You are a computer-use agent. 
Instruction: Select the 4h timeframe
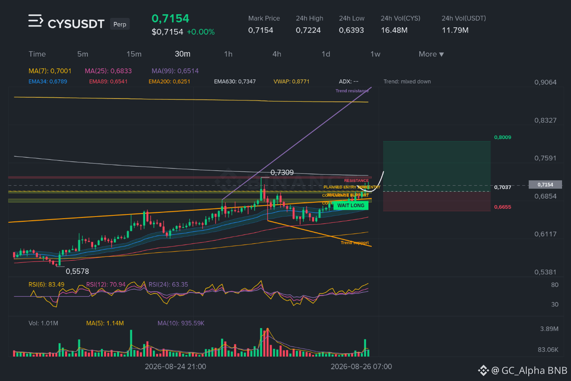pyautogui.click(x=277, y=54)
